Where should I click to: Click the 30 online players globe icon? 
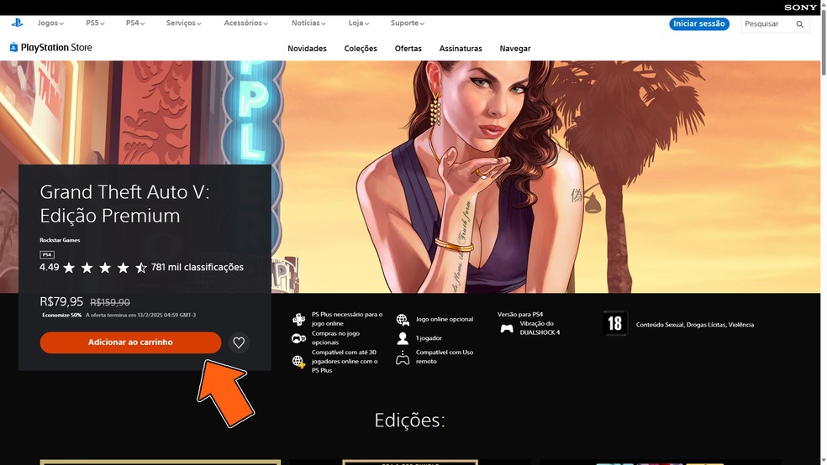(x=298, y=361)
